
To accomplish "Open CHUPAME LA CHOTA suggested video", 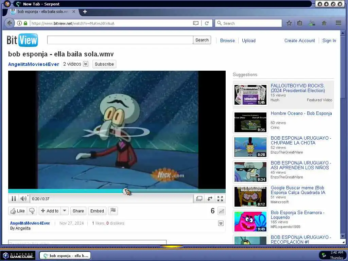I will click(301, 140).
